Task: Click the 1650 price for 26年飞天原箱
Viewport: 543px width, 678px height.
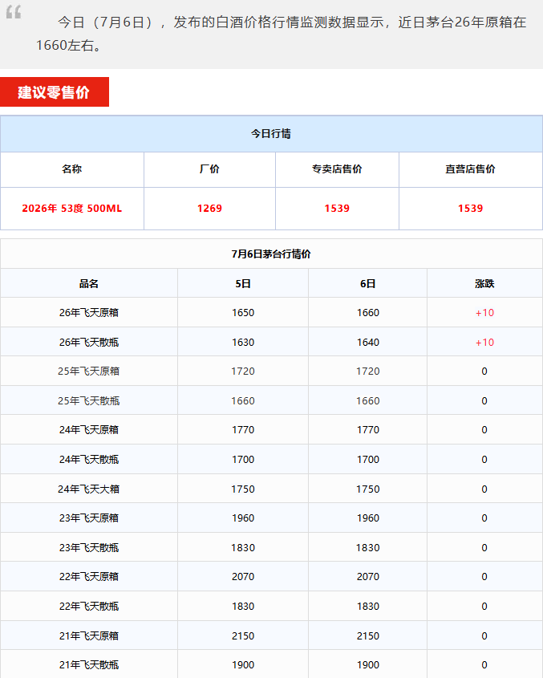Action: pos(243,313)
